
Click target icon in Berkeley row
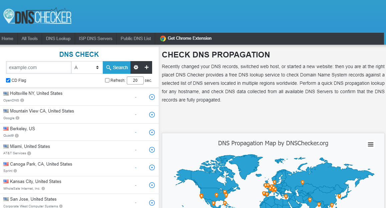[152, 132]
